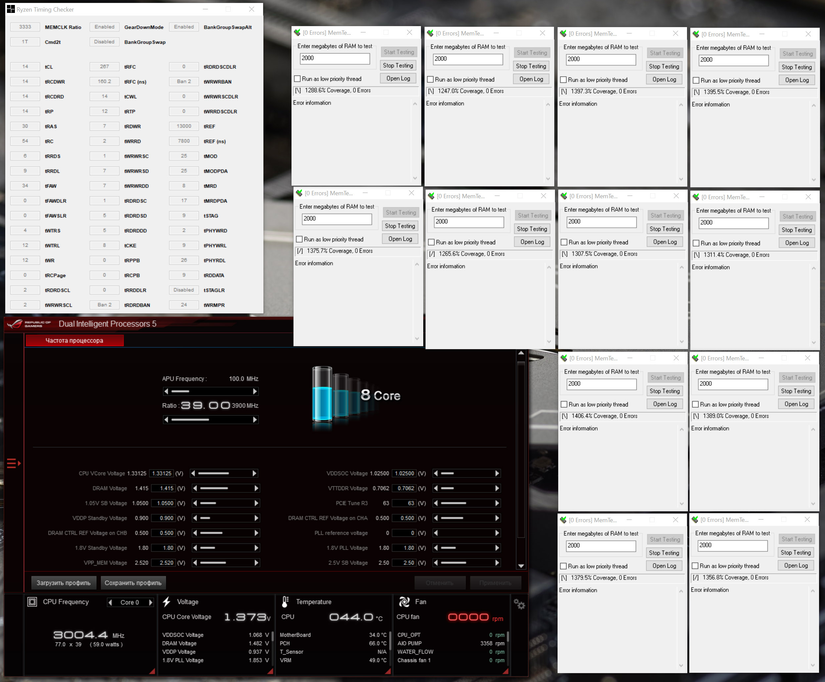Click Загрузить профиль button

(63, 583)
